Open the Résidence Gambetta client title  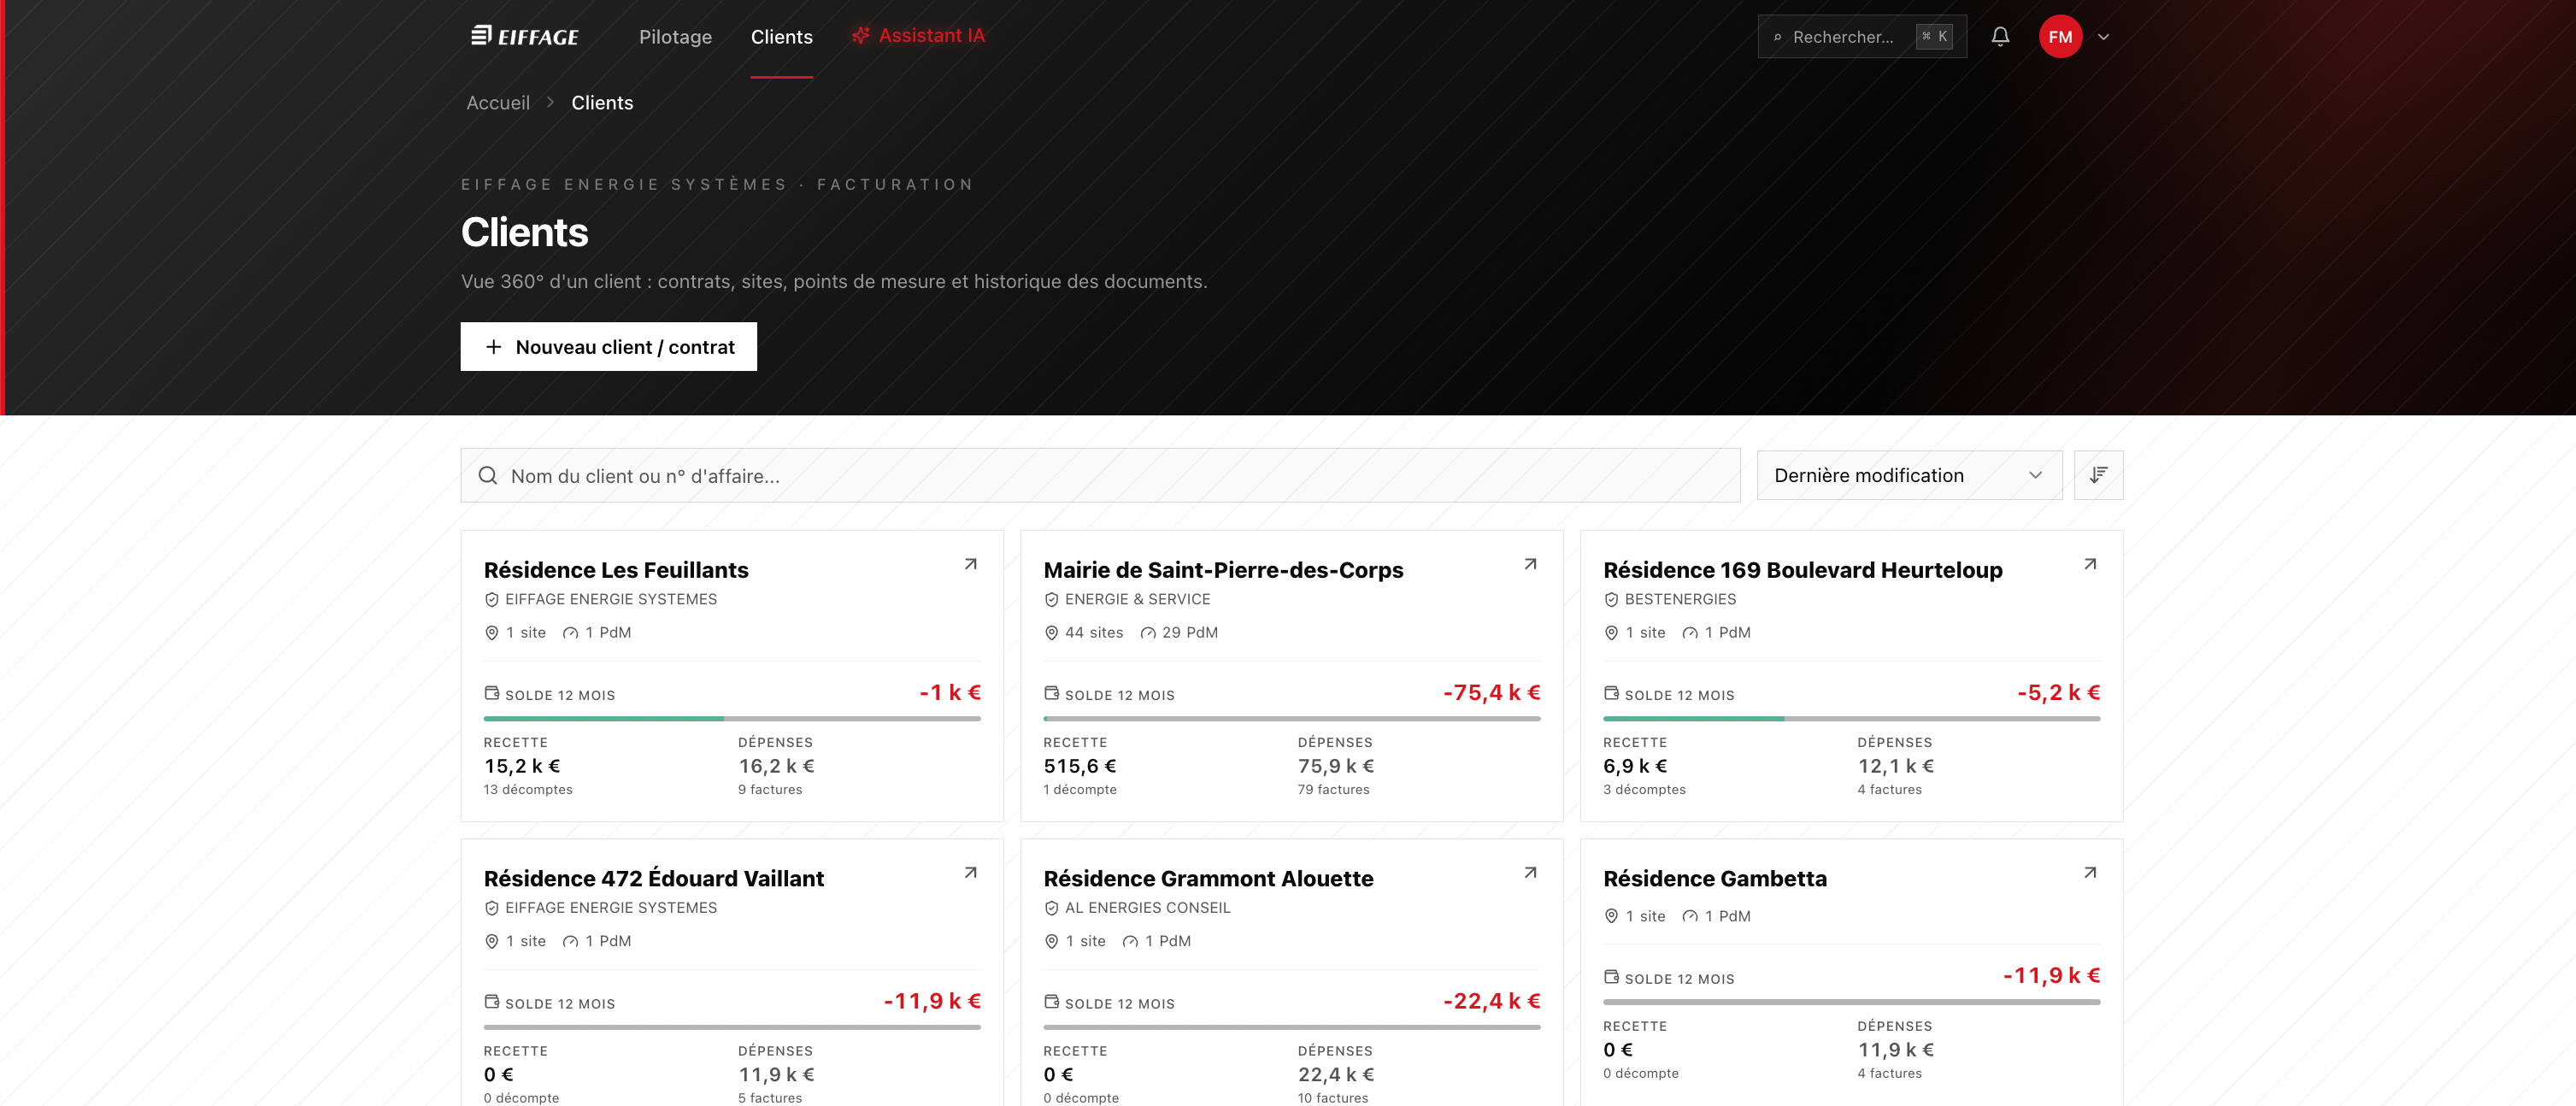point(1715,879)
